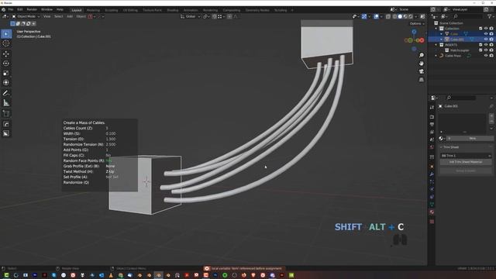Hide Cube.001 in the outliner
The width and height of the screenshot is (496, 279).
pyautogui.click(x=486, y=40)
